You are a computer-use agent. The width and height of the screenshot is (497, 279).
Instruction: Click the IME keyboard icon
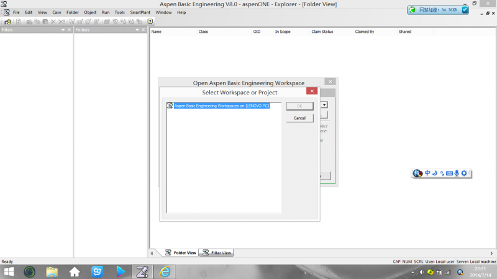pos(449,173)
